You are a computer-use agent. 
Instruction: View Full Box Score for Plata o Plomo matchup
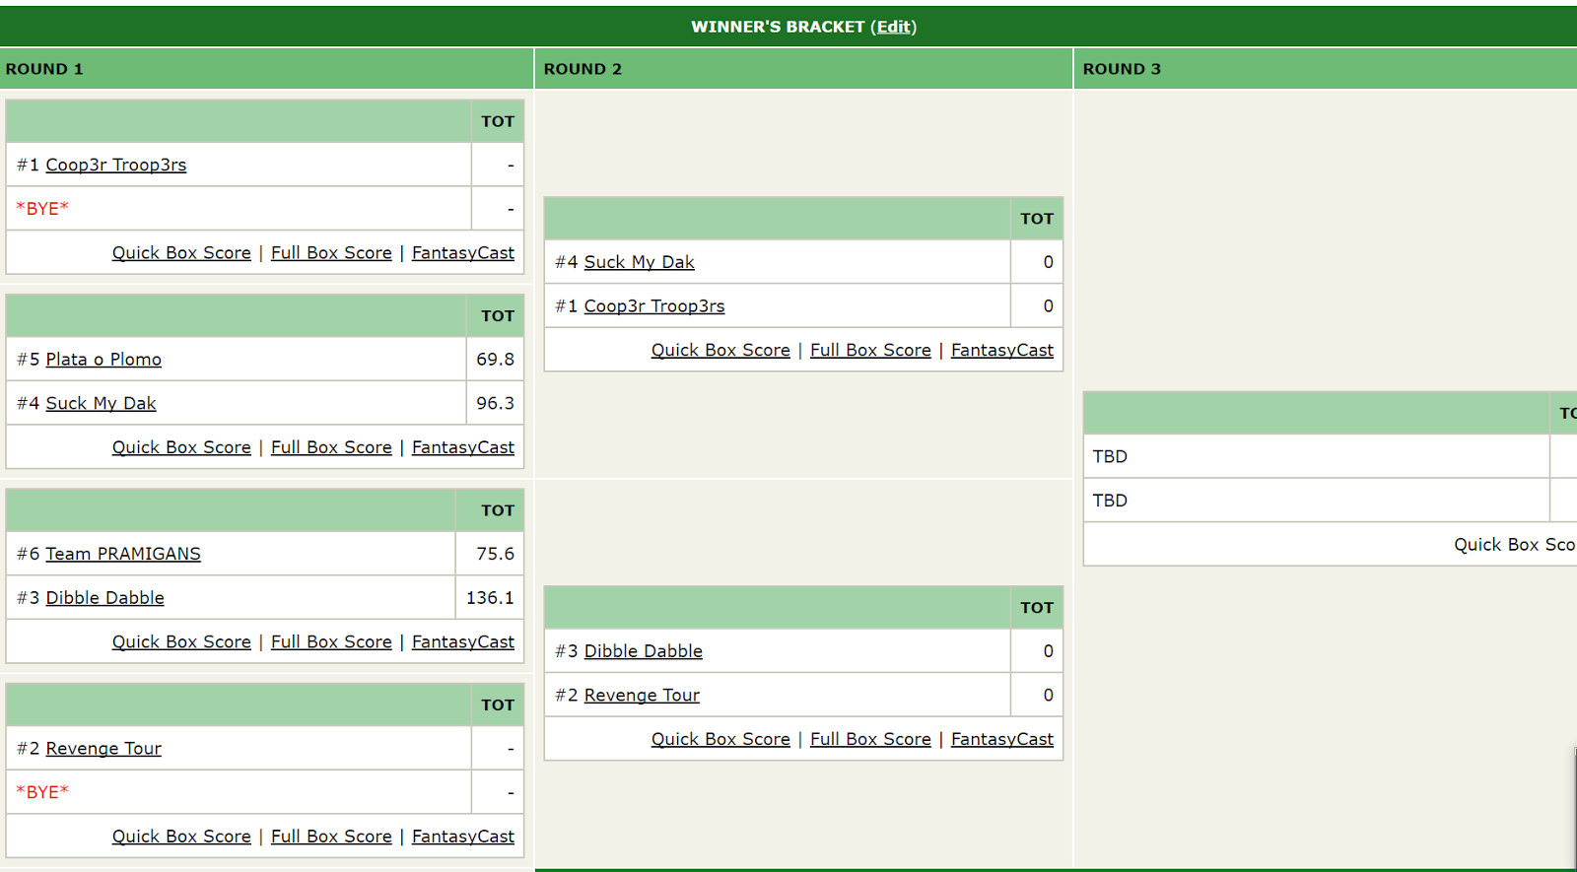click(331, 447)
